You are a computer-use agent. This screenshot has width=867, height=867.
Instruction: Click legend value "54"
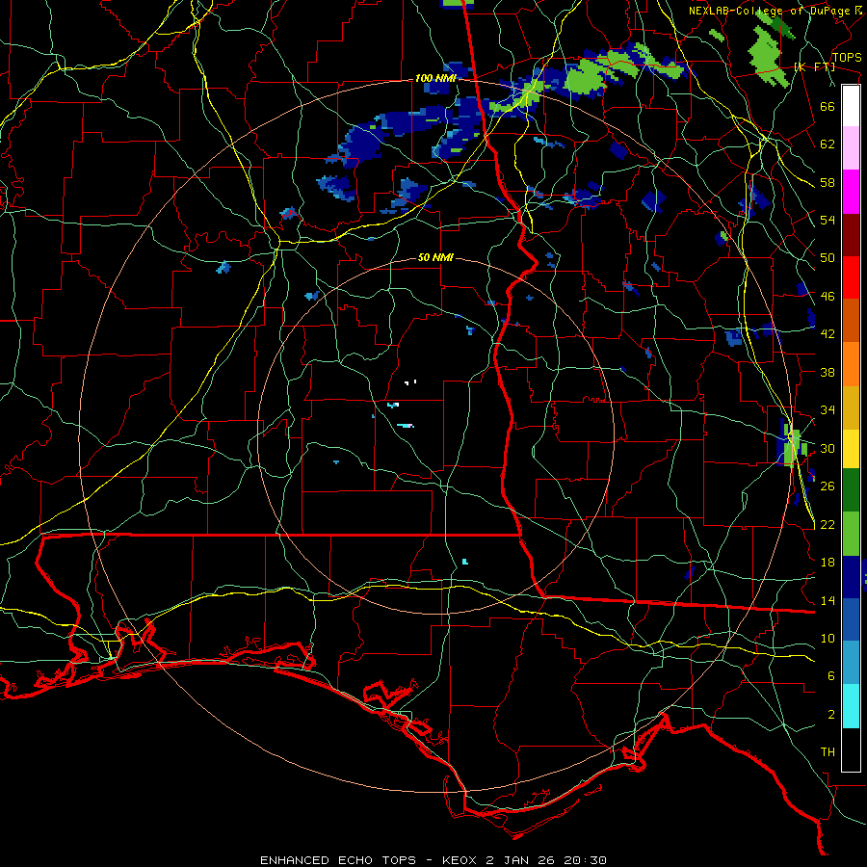828,220
